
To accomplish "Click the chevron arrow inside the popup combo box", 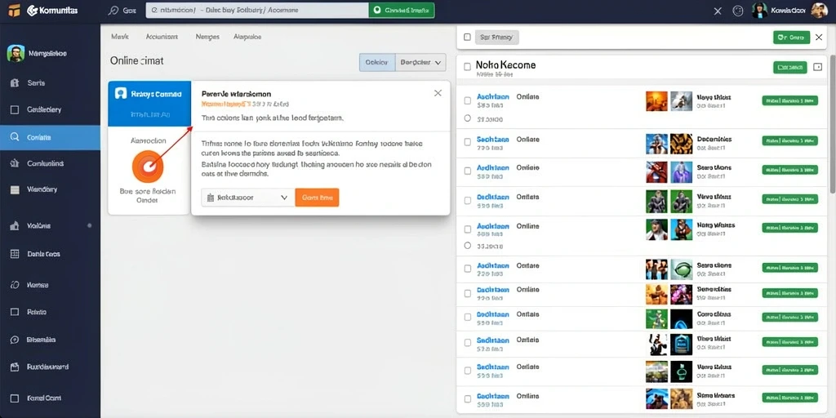I will tap(283, 198).
